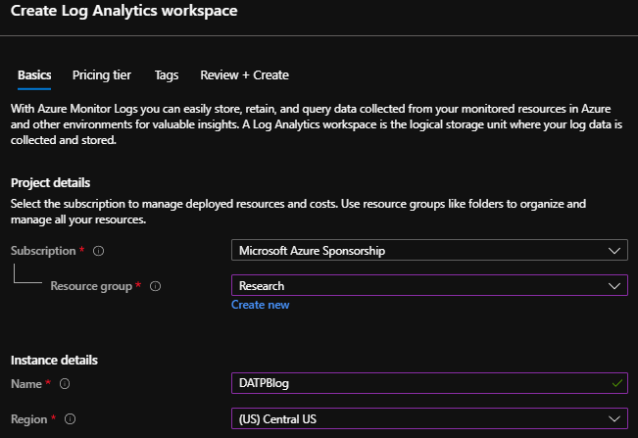Open the Microsoft Azure Sponsorship subscription dropdown

pos(429,251)
